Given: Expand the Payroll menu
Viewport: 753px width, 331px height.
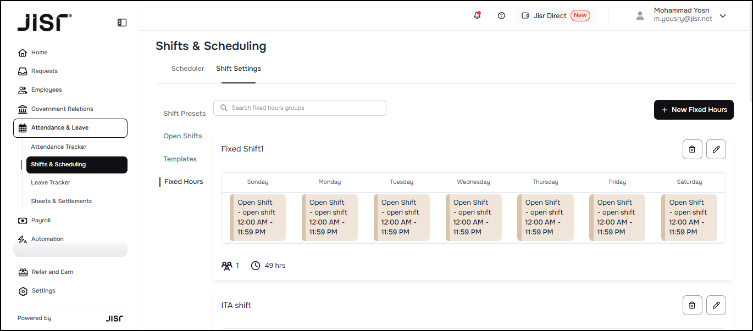Looking at the screenshot, I should tap(41, 220).
